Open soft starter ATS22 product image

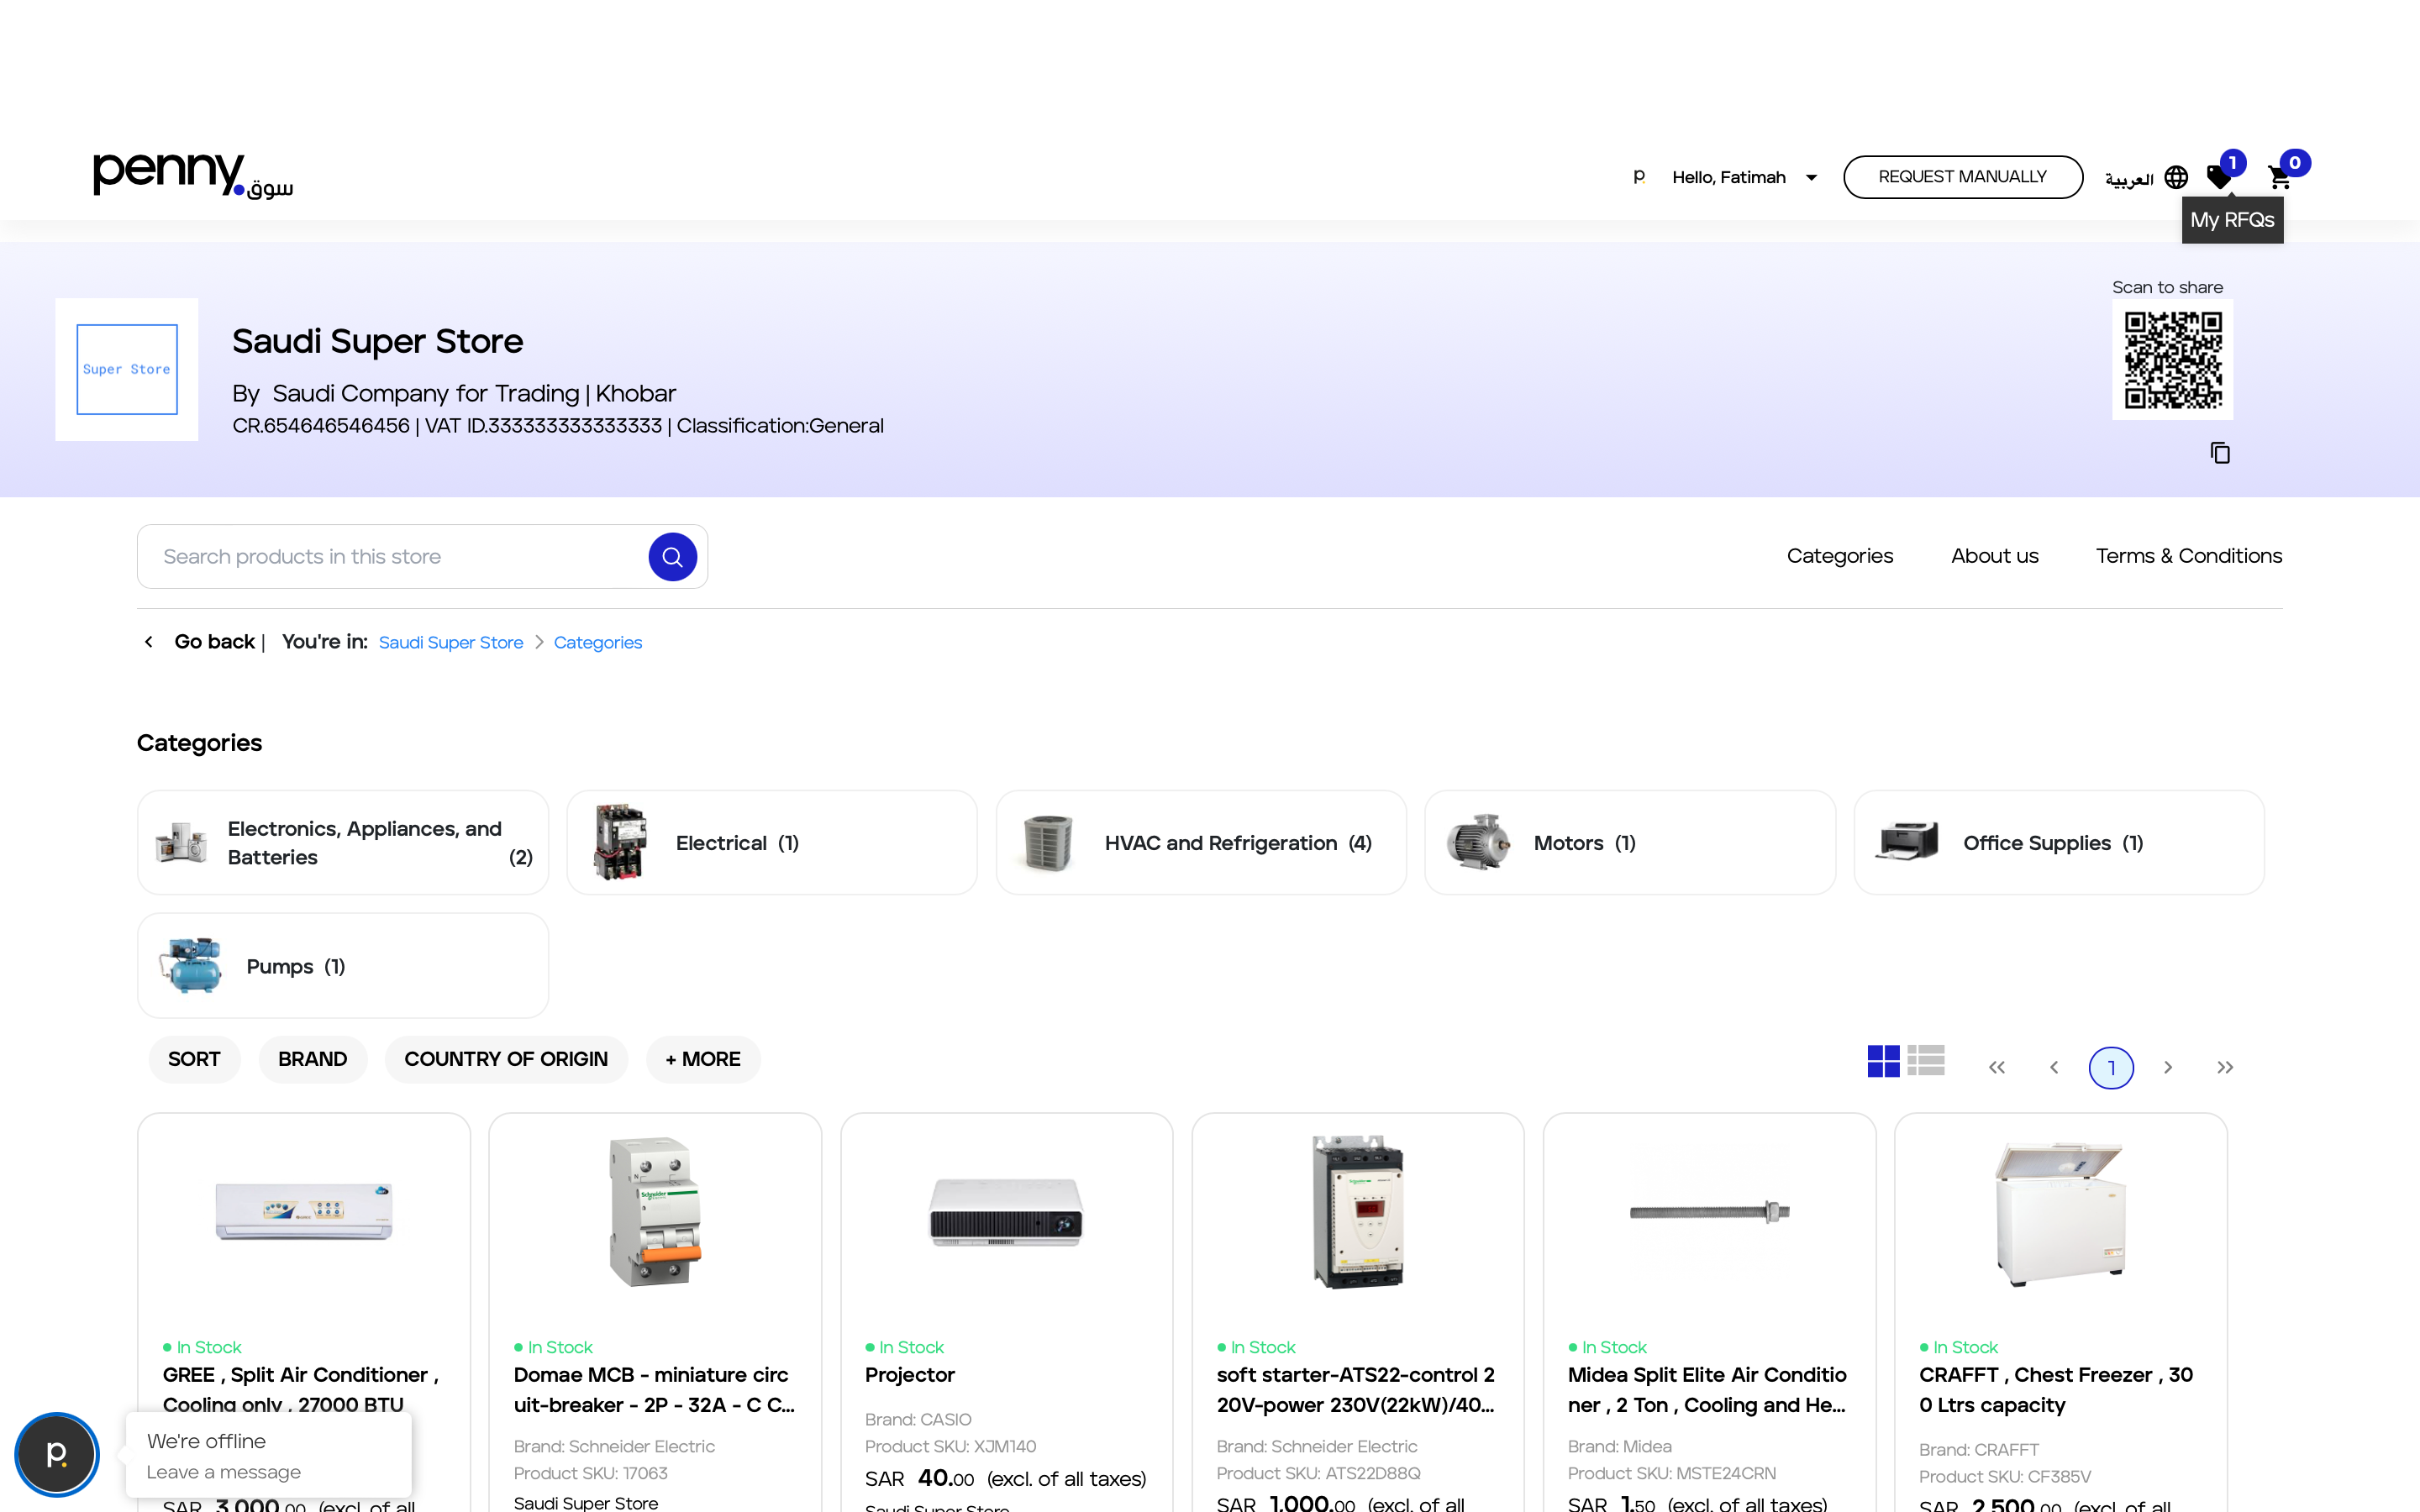click(x=1358, y=1211)
